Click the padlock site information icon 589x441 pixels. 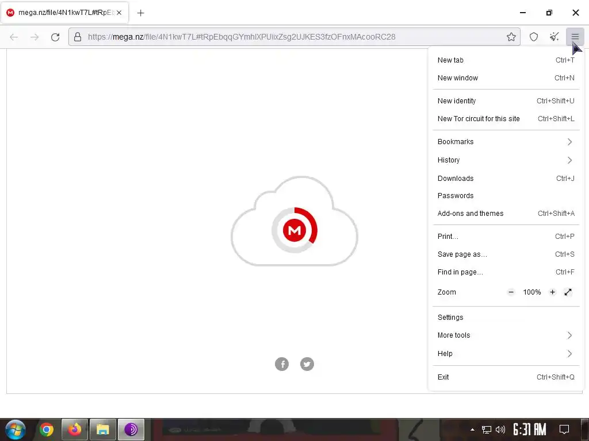pyautogui.click(x=78, y=37)
